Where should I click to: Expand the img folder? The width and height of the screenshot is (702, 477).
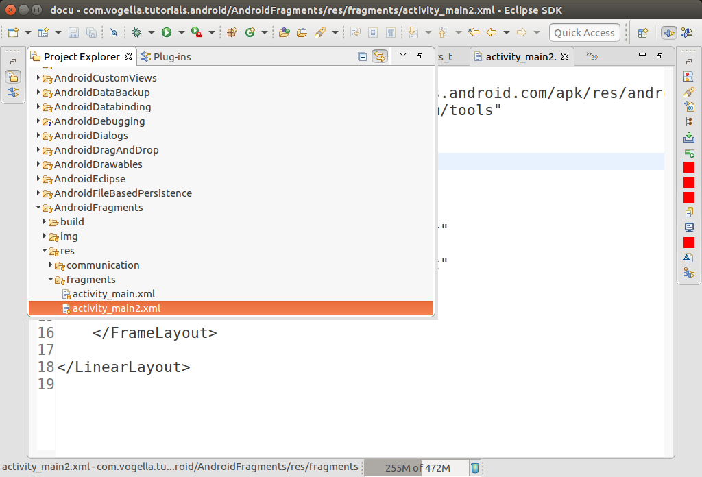pos(45,236)
